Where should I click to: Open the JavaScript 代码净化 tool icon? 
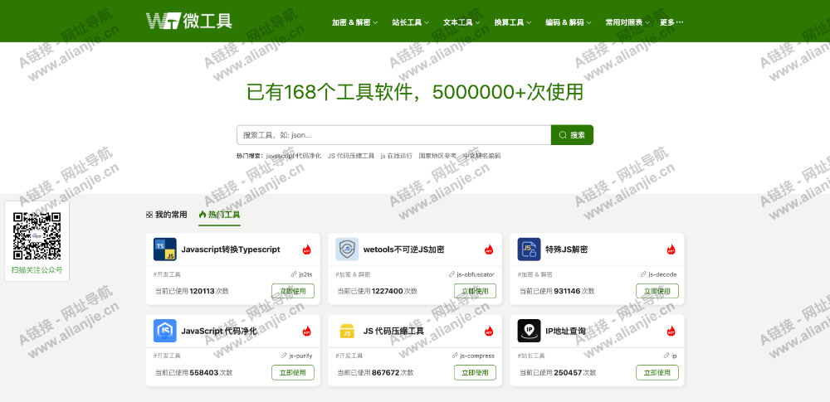tap(164, 331)
